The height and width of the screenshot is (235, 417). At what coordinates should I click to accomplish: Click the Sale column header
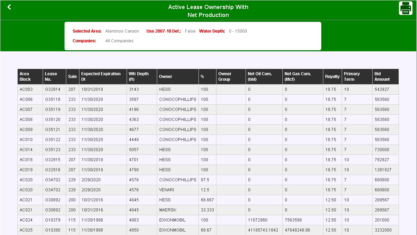pos(73,77)
